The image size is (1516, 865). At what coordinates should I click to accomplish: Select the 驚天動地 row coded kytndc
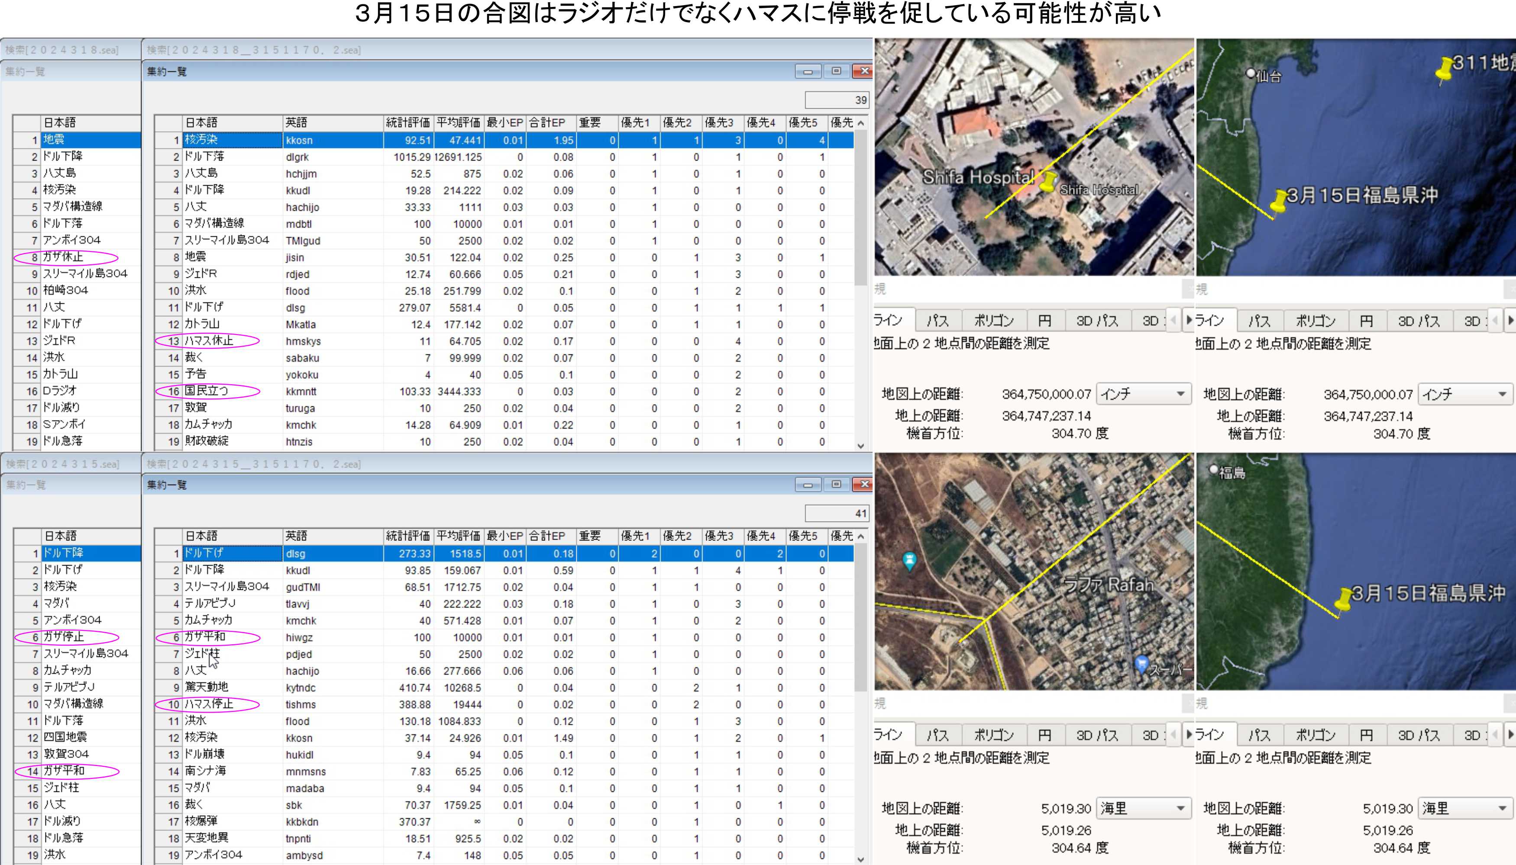[x=504, y=687]
